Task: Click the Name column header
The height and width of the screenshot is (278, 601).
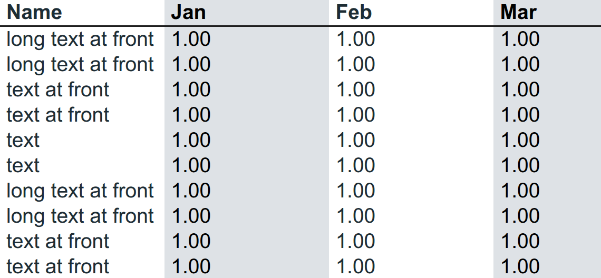Action: click(34, 12)
